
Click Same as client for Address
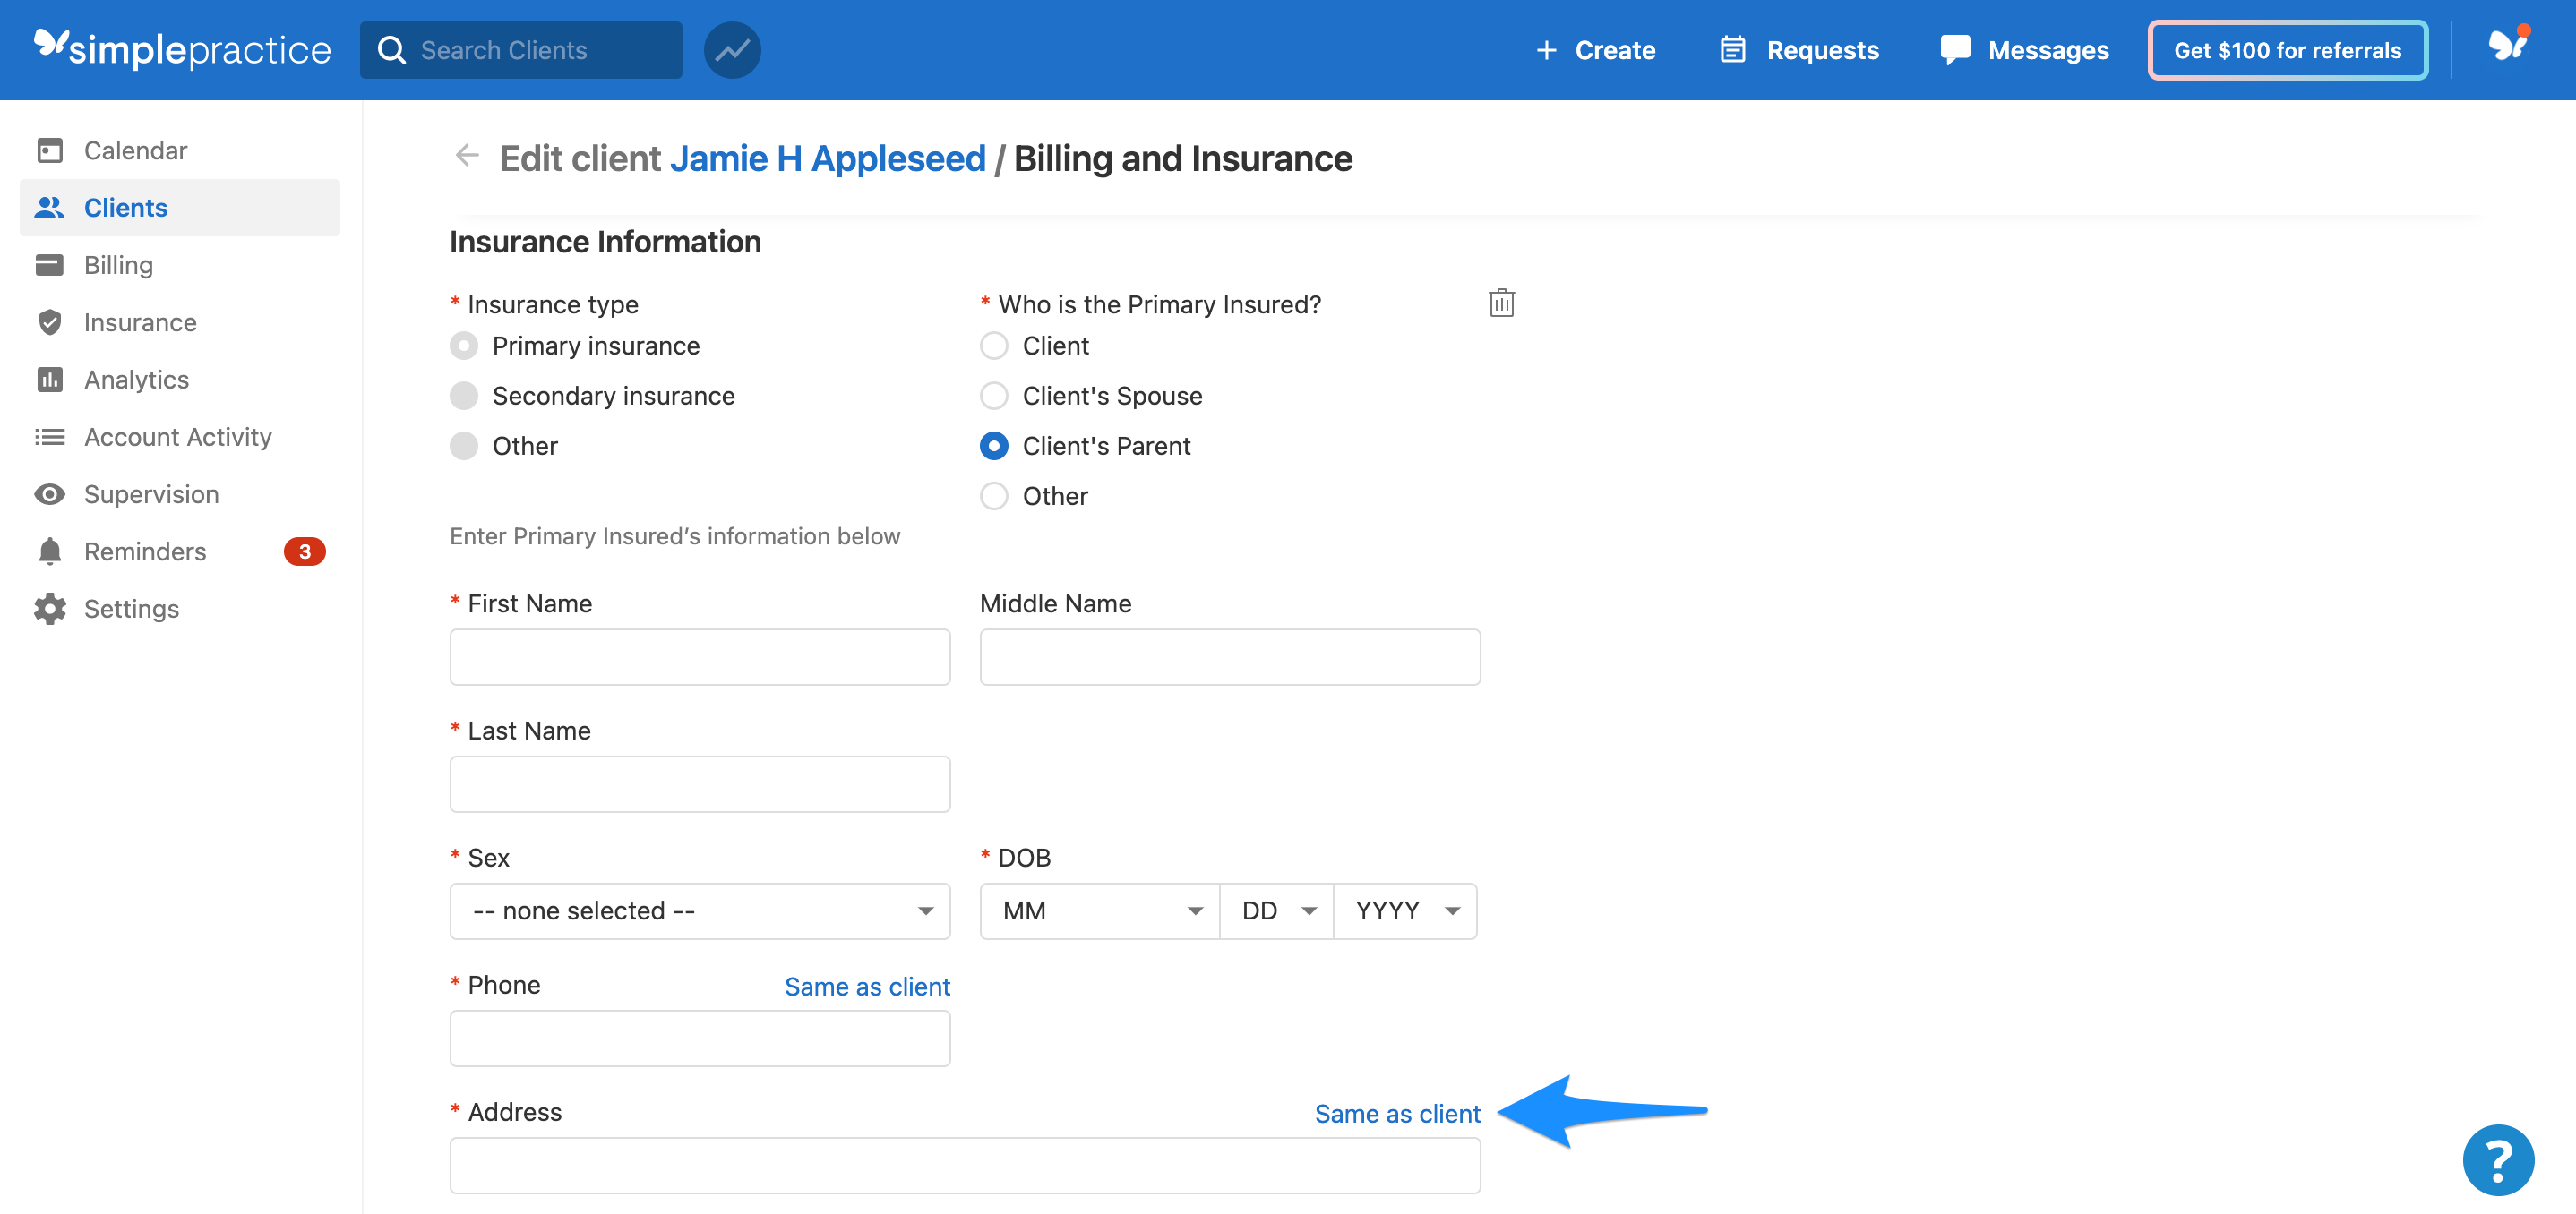pos(1397,1113)
